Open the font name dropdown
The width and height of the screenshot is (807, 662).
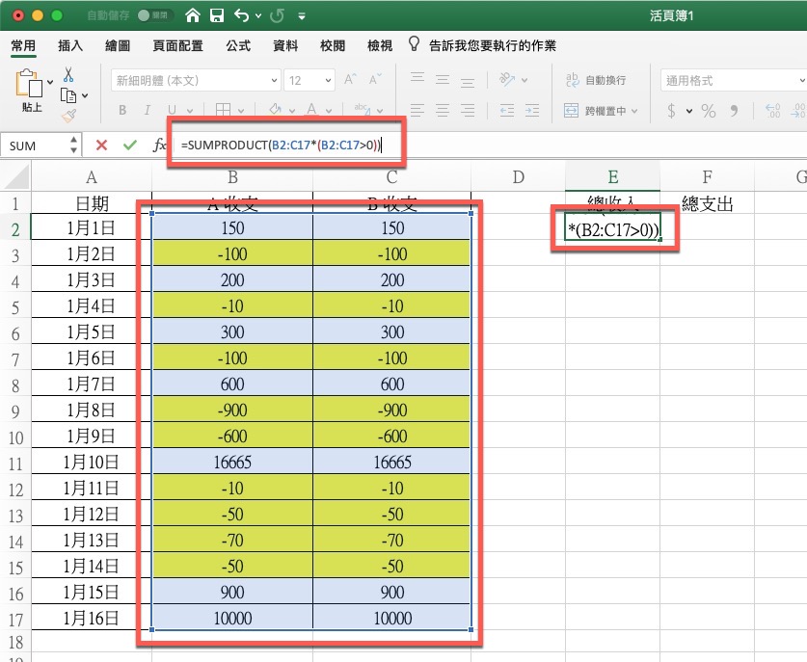click(273, 81)
